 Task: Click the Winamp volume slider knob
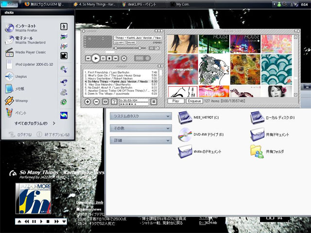(116, 48)
